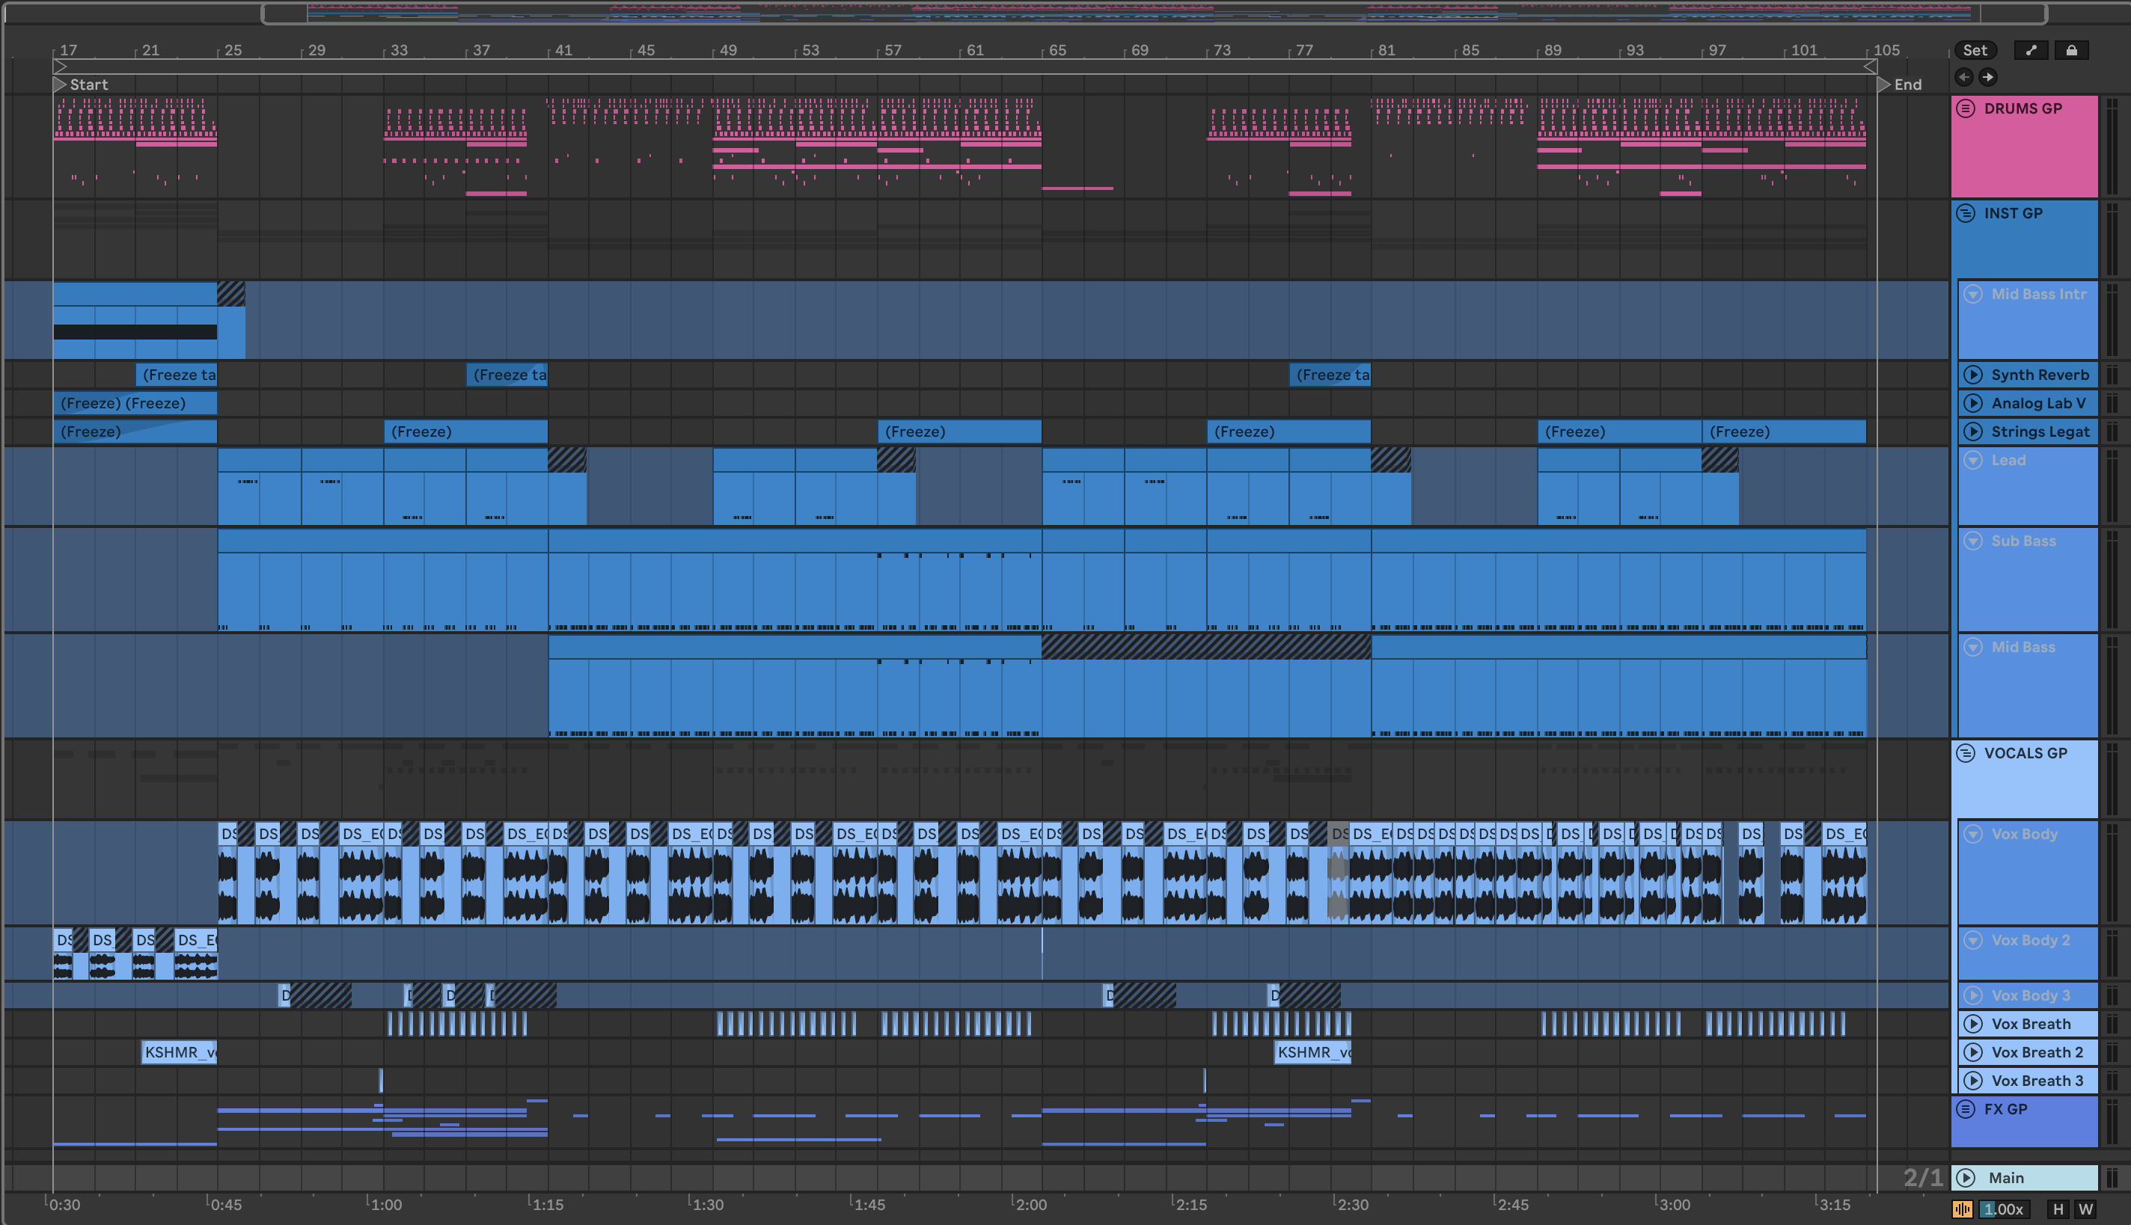Jump to previous locator arrow
Image resolution: width=2131 pixels, height=1225 pixels.
point(1964,78)
